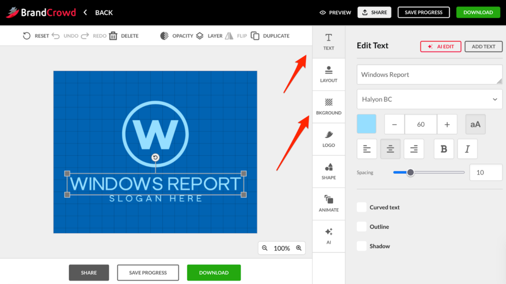This screenshot has width=506, height=284.
Task: Click the Preview eye icon
Action: [x=322, y=12]
